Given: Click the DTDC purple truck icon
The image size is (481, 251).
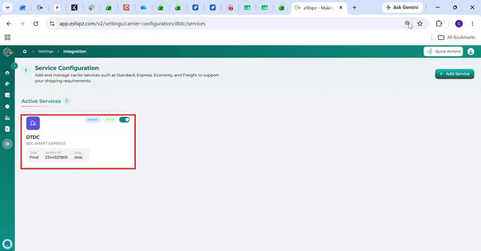Looking at the screenshot, I should [x=33, y=123].
